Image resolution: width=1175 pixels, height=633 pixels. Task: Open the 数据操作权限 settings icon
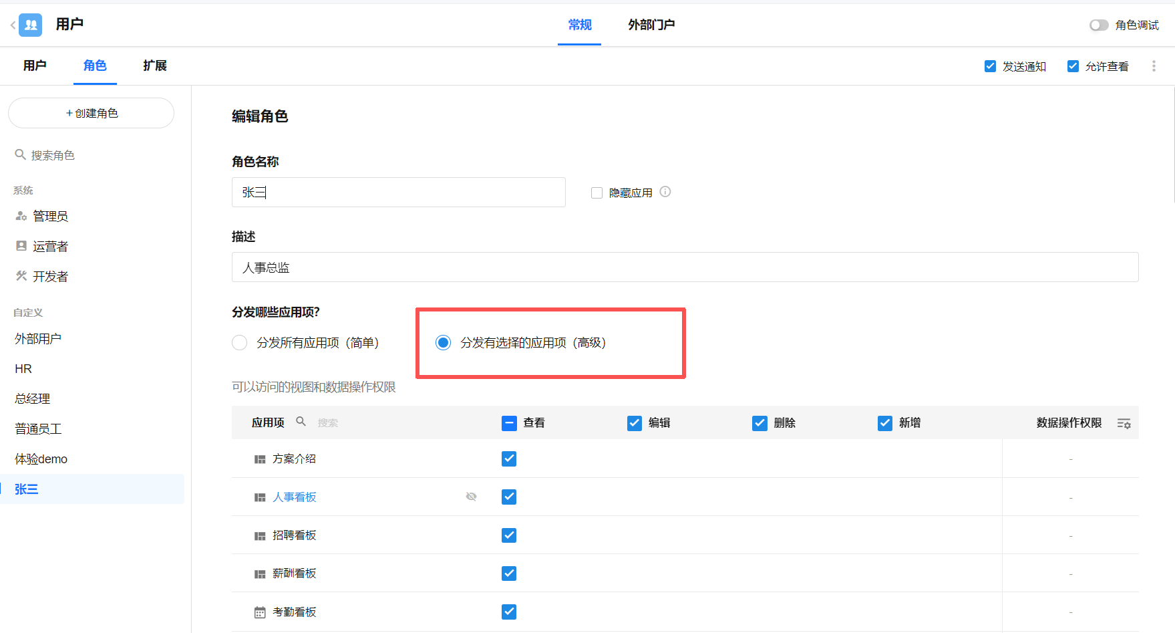click(1124, 423)
